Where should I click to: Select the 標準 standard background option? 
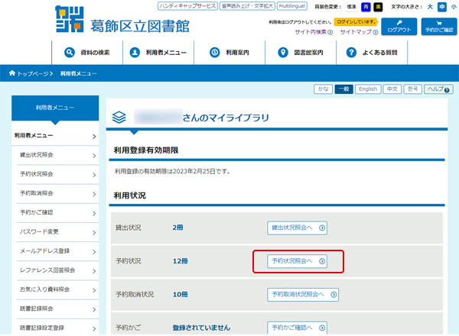click(351, 7)
